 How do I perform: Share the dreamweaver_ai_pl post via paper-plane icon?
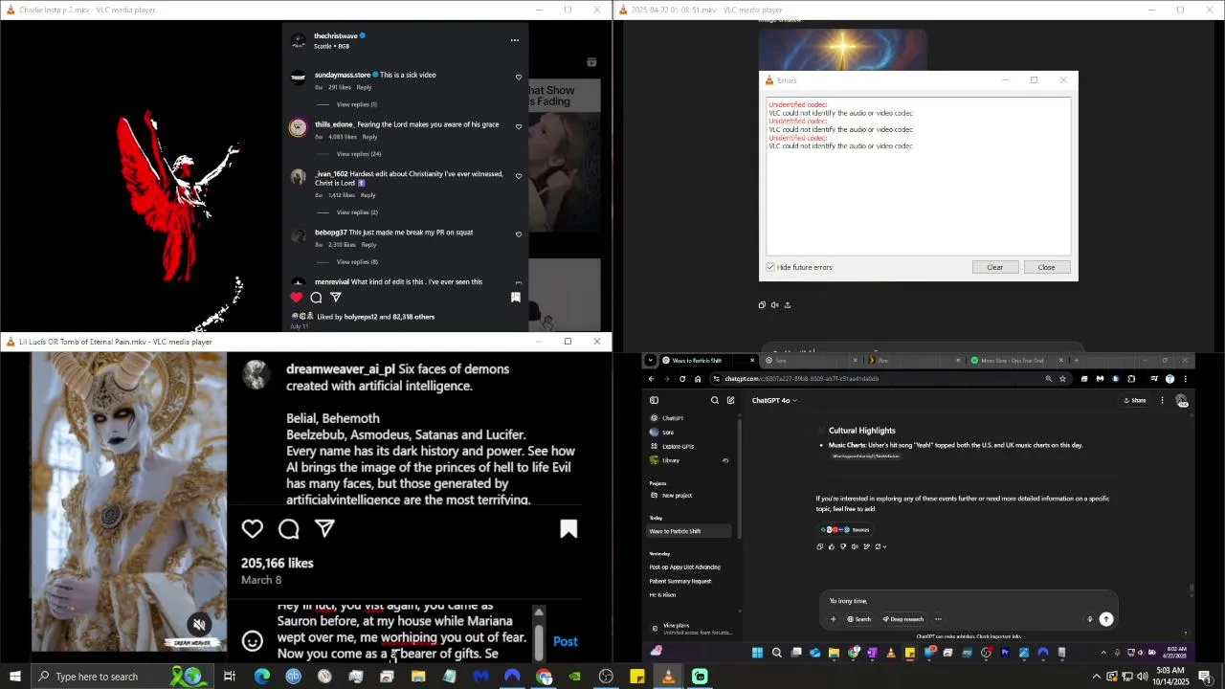click(x=324, y=527)
